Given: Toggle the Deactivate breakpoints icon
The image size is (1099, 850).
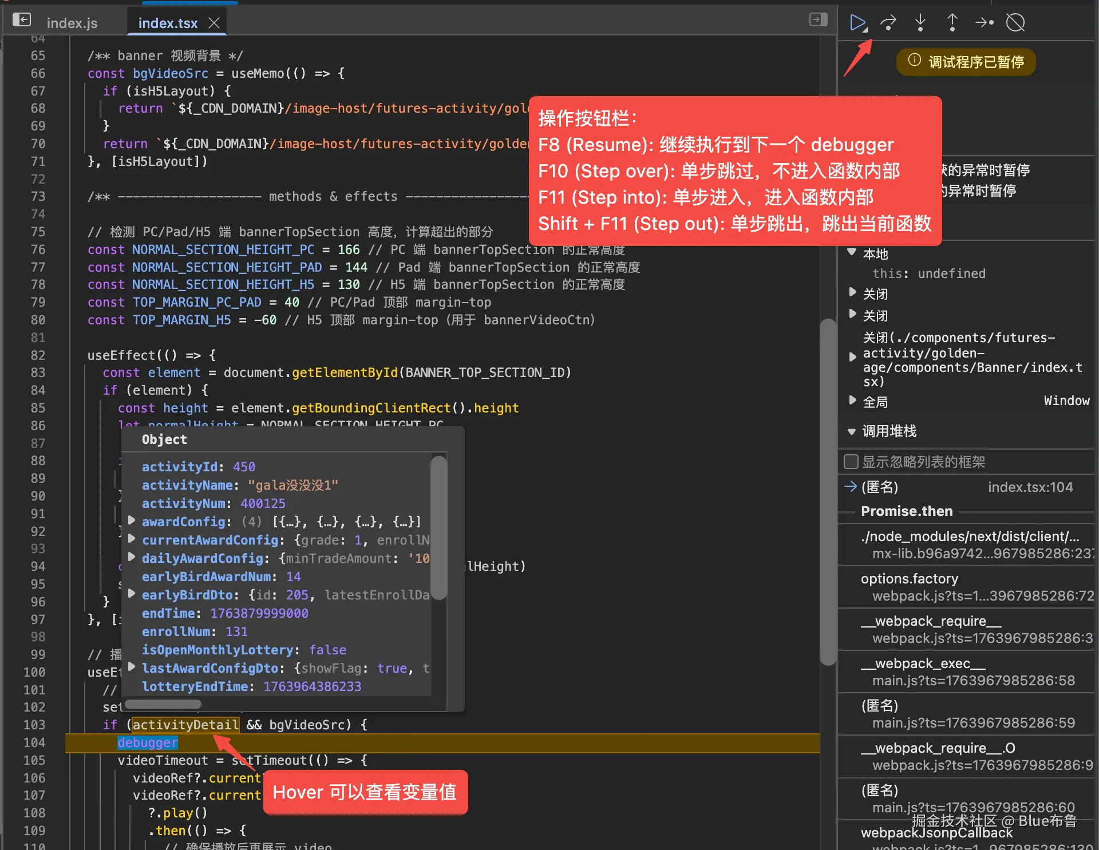Looking at the screenshot, I should tap(1015, 23).
